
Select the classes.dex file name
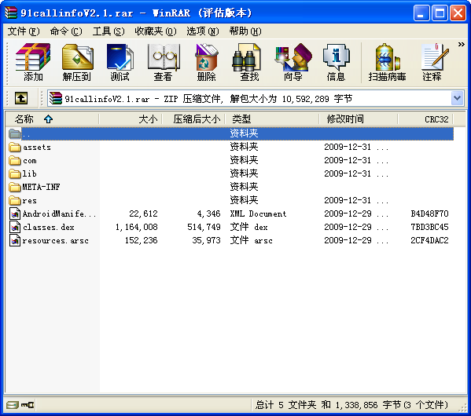[x=49, y=227]
